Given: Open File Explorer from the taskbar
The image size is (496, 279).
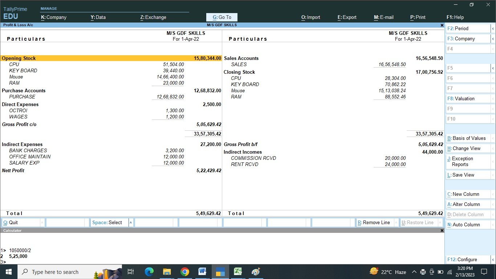Looking at the screenshot, I should tap(167, 272).
